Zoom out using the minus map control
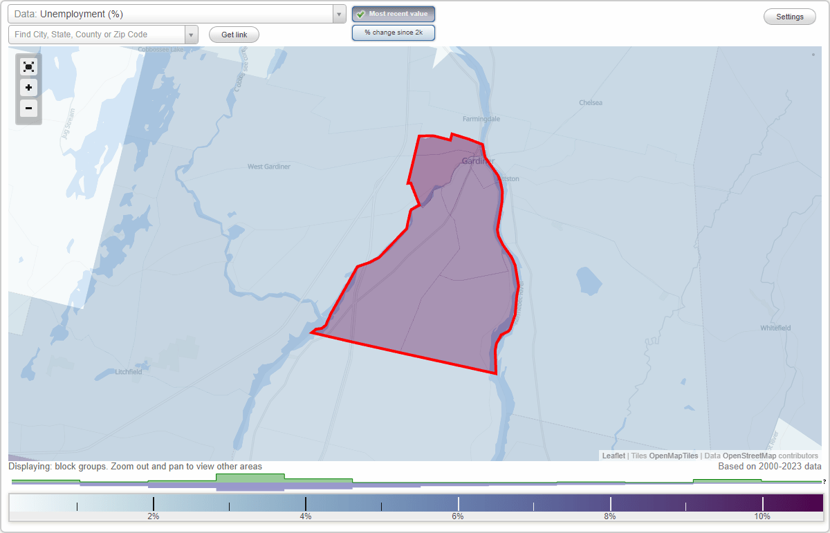Image resolution: width=830 pixels, height=533 pixels. click(28, 109)
